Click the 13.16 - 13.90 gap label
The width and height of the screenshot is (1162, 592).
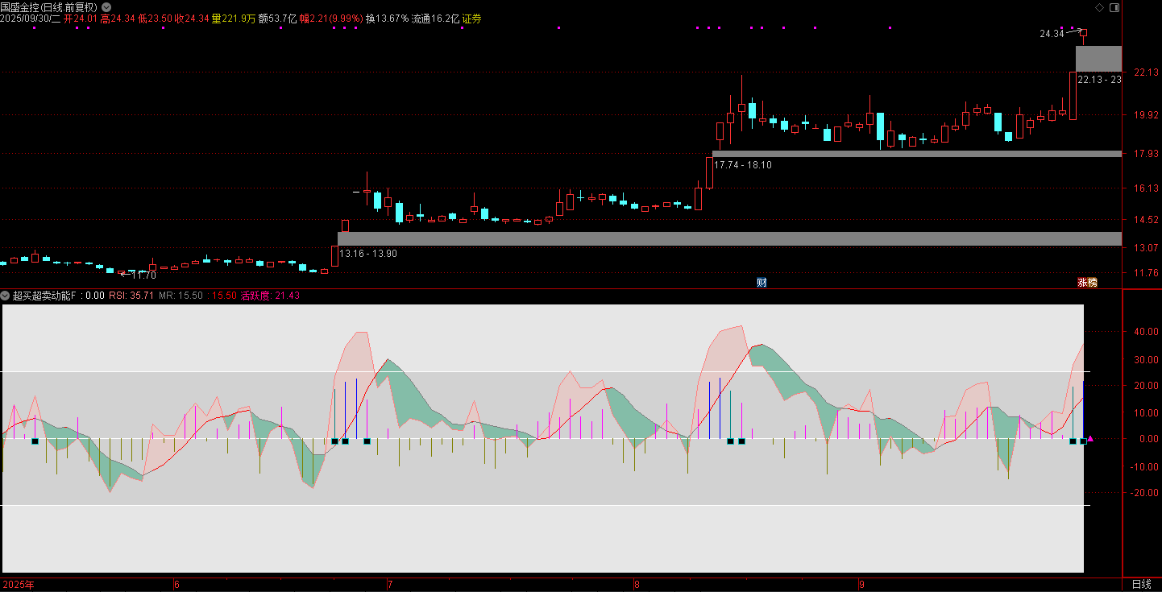coord(367,253)
